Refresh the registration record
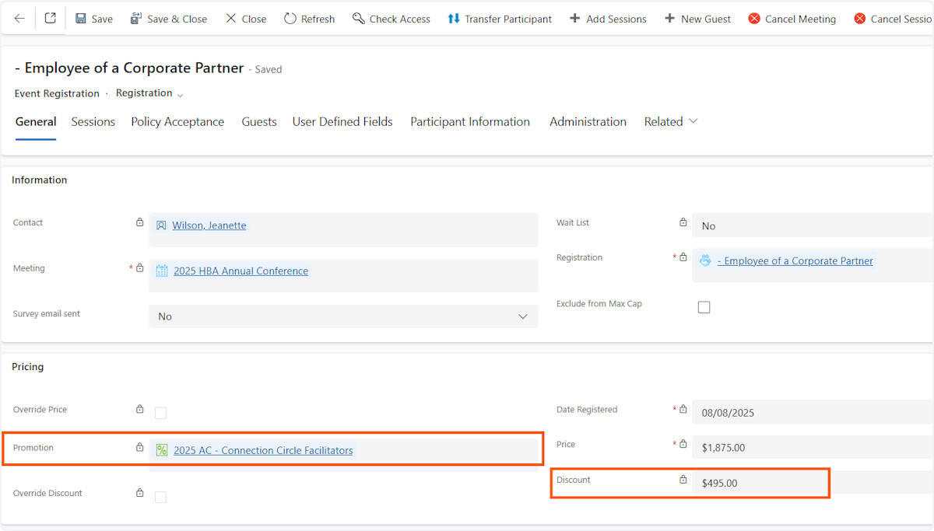Viewport: 934px width, 531px height. 309,19
